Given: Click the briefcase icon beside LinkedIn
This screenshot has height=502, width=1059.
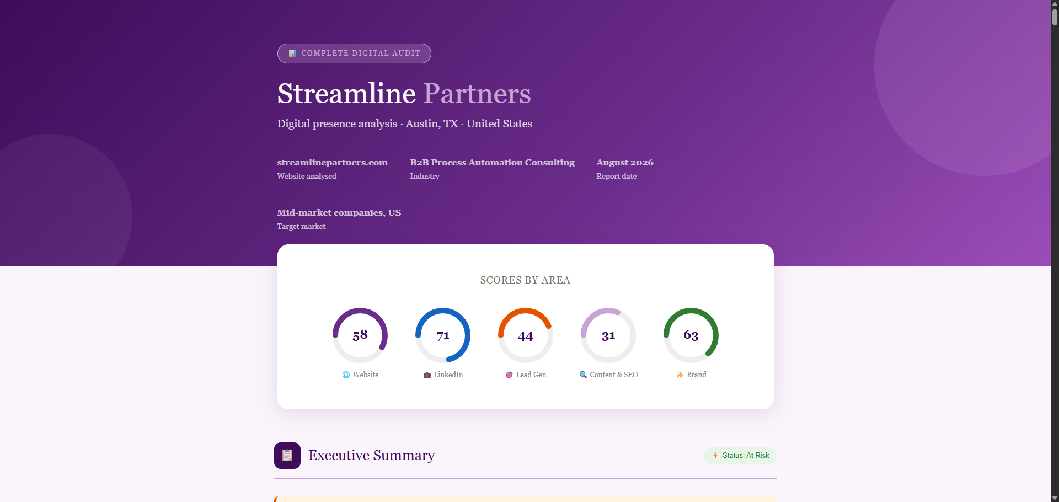Looking at the screenshot, I should [x=427, y=375].
